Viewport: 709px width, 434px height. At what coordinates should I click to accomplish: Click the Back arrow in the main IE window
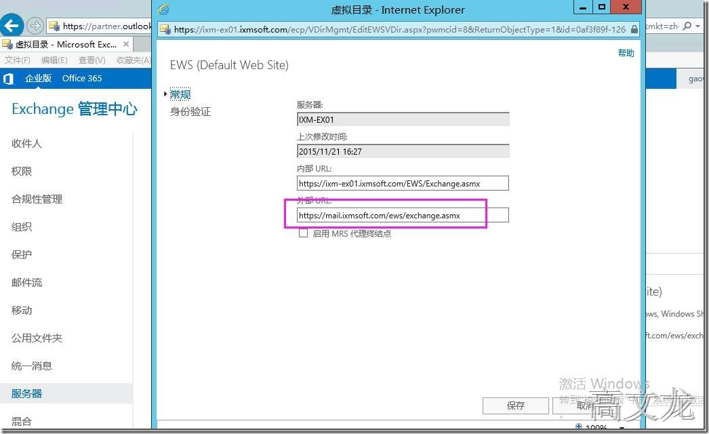(12, 25)
